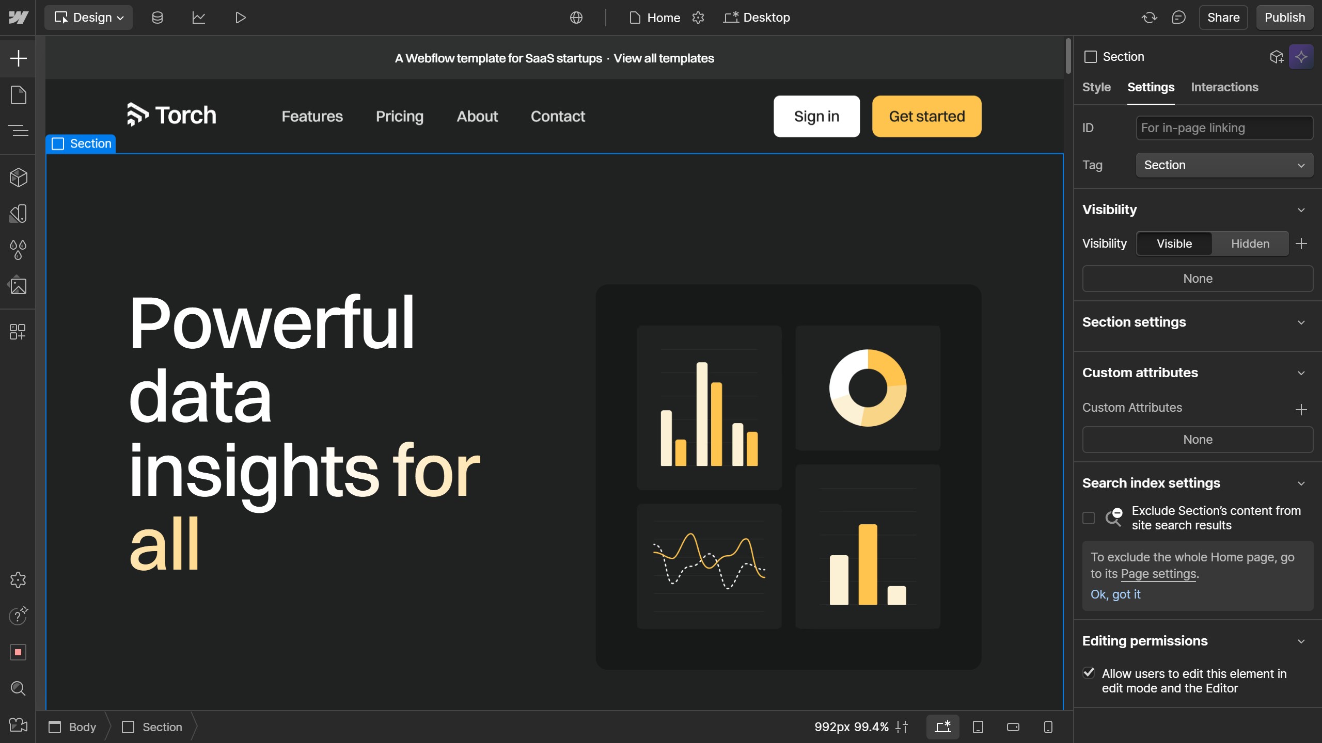Click the Ok, got it link
The height and width of the screenshot is (743, 1322).
pyautogui.click(x=1115, y=594)
